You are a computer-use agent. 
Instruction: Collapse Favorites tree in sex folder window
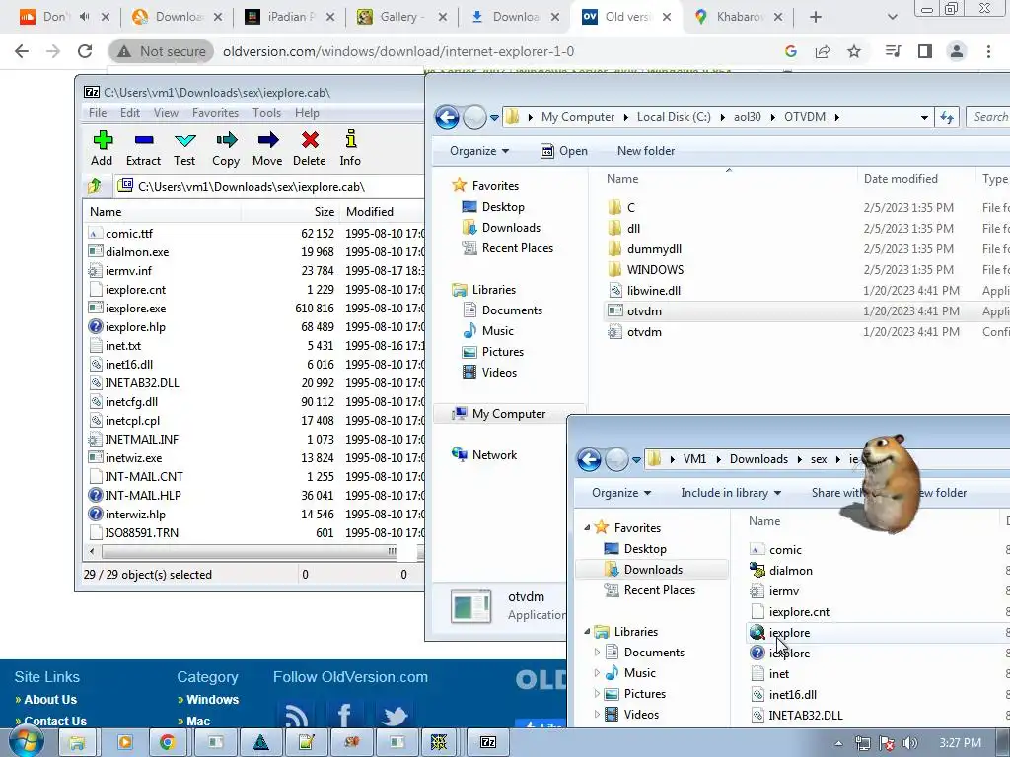587,528
